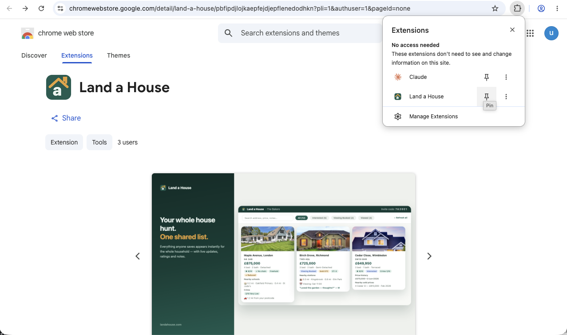Open more options for Claude extension
The width and height of the screenshot is (567, 335).
(506, 77)
